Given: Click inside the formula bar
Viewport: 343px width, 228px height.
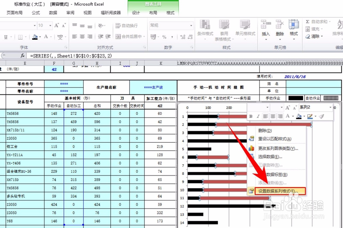Looking at the screenshot, I should pos(86,55).
